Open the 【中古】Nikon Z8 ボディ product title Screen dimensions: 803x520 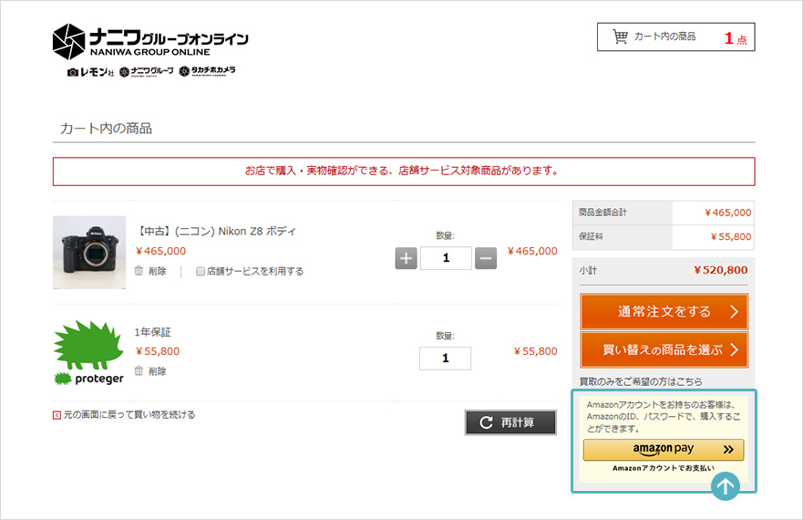pos(216,231)
